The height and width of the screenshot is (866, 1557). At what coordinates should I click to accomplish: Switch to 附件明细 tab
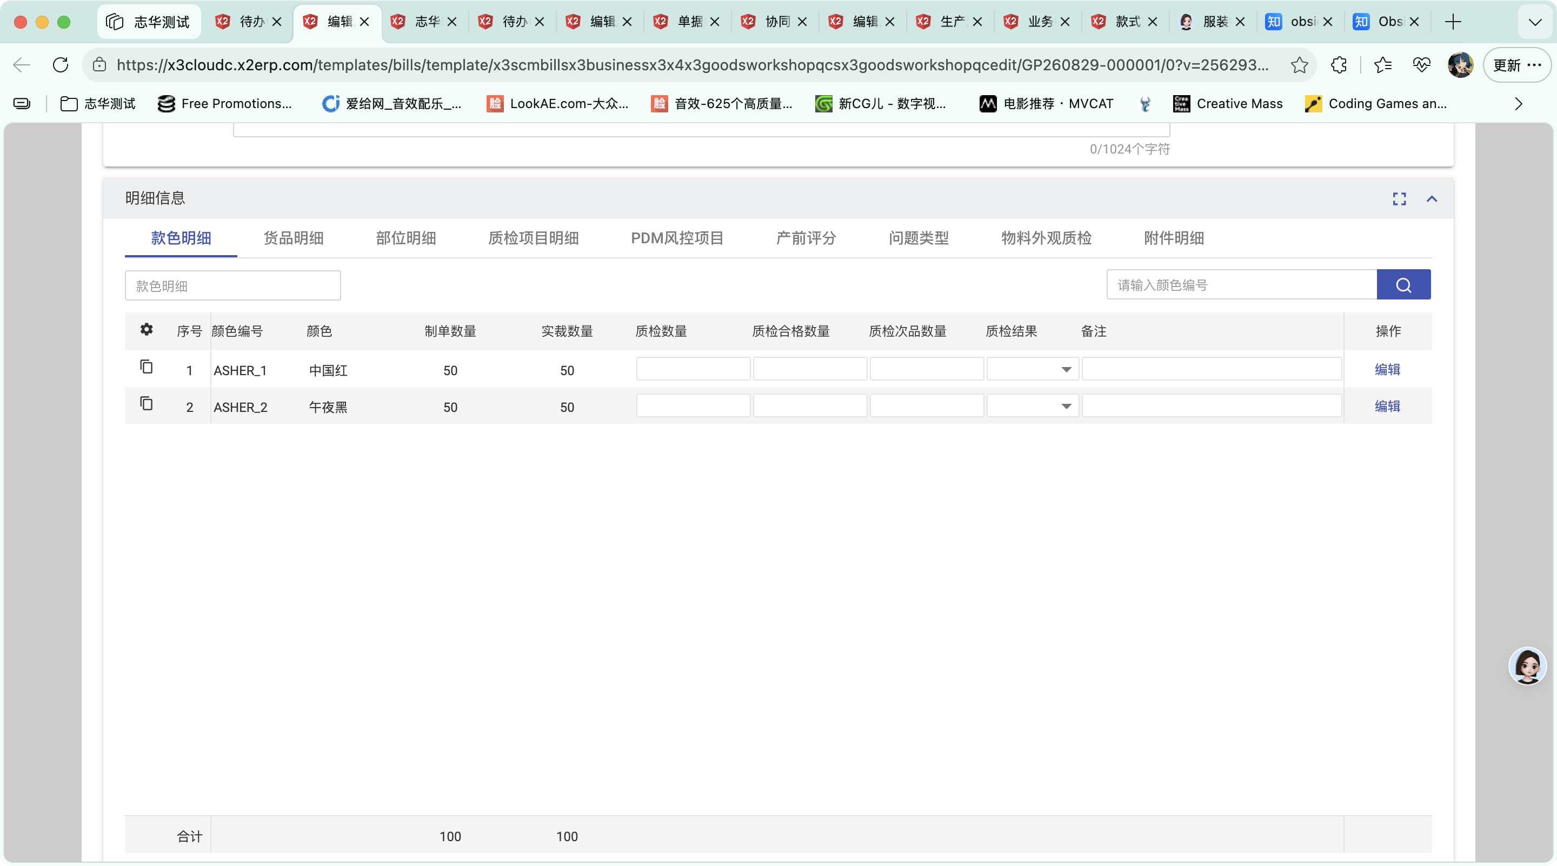1174,238
